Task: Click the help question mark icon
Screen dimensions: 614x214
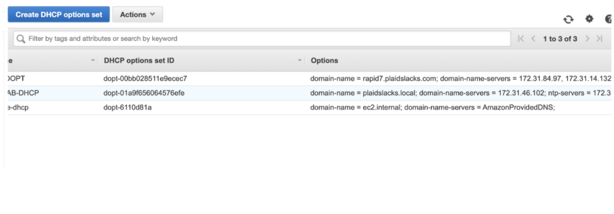Action: 608,19
